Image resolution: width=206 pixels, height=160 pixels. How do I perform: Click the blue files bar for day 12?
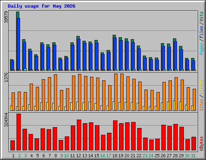click(79, 55)
